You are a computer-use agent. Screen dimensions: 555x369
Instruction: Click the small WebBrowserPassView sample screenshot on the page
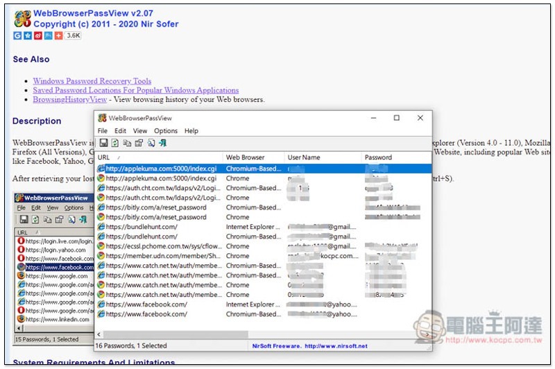pyautogui.click(x=54, y=268)
